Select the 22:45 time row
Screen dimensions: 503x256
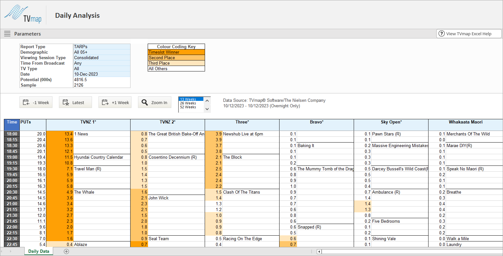coord(12,244)
